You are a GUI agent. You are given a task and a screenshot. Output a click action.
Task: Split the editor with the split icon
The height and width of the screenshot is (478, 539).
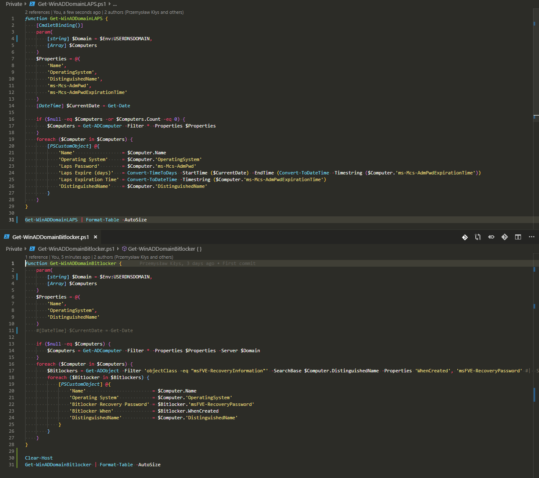click(x=518, y=237)
